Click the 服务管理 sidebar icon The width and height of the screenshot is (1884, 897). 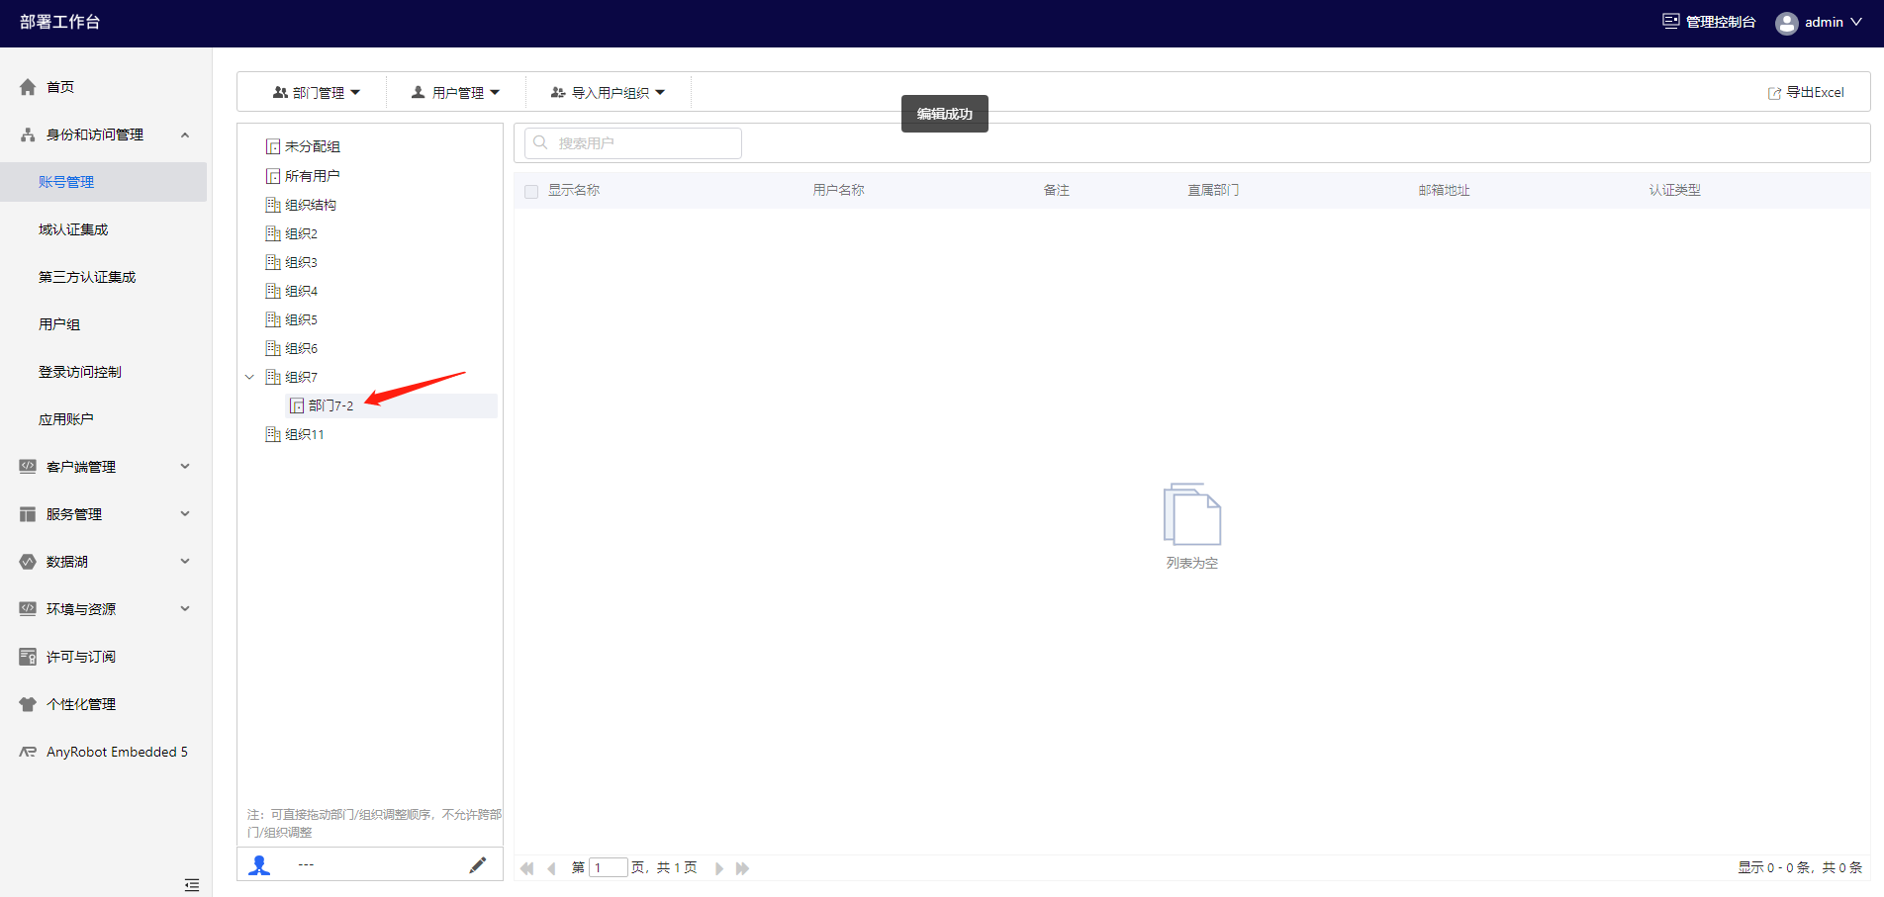click(28, 514)
